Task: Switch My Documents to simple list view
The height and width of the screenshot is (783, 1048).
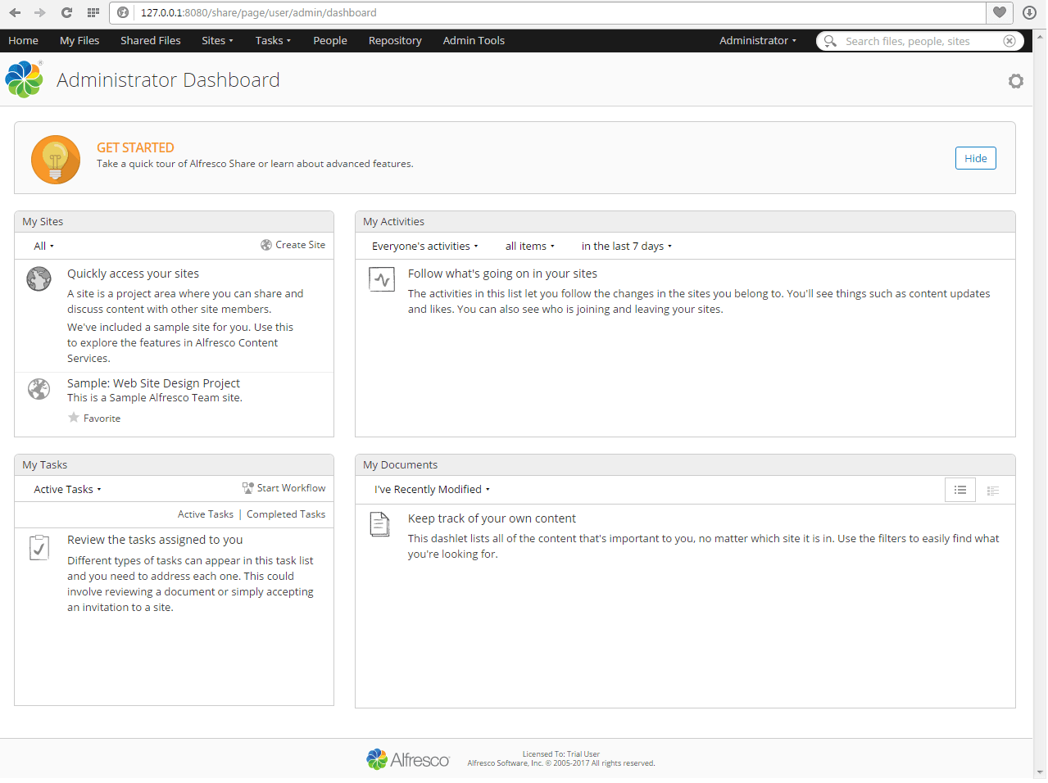Action: (960, 490)
